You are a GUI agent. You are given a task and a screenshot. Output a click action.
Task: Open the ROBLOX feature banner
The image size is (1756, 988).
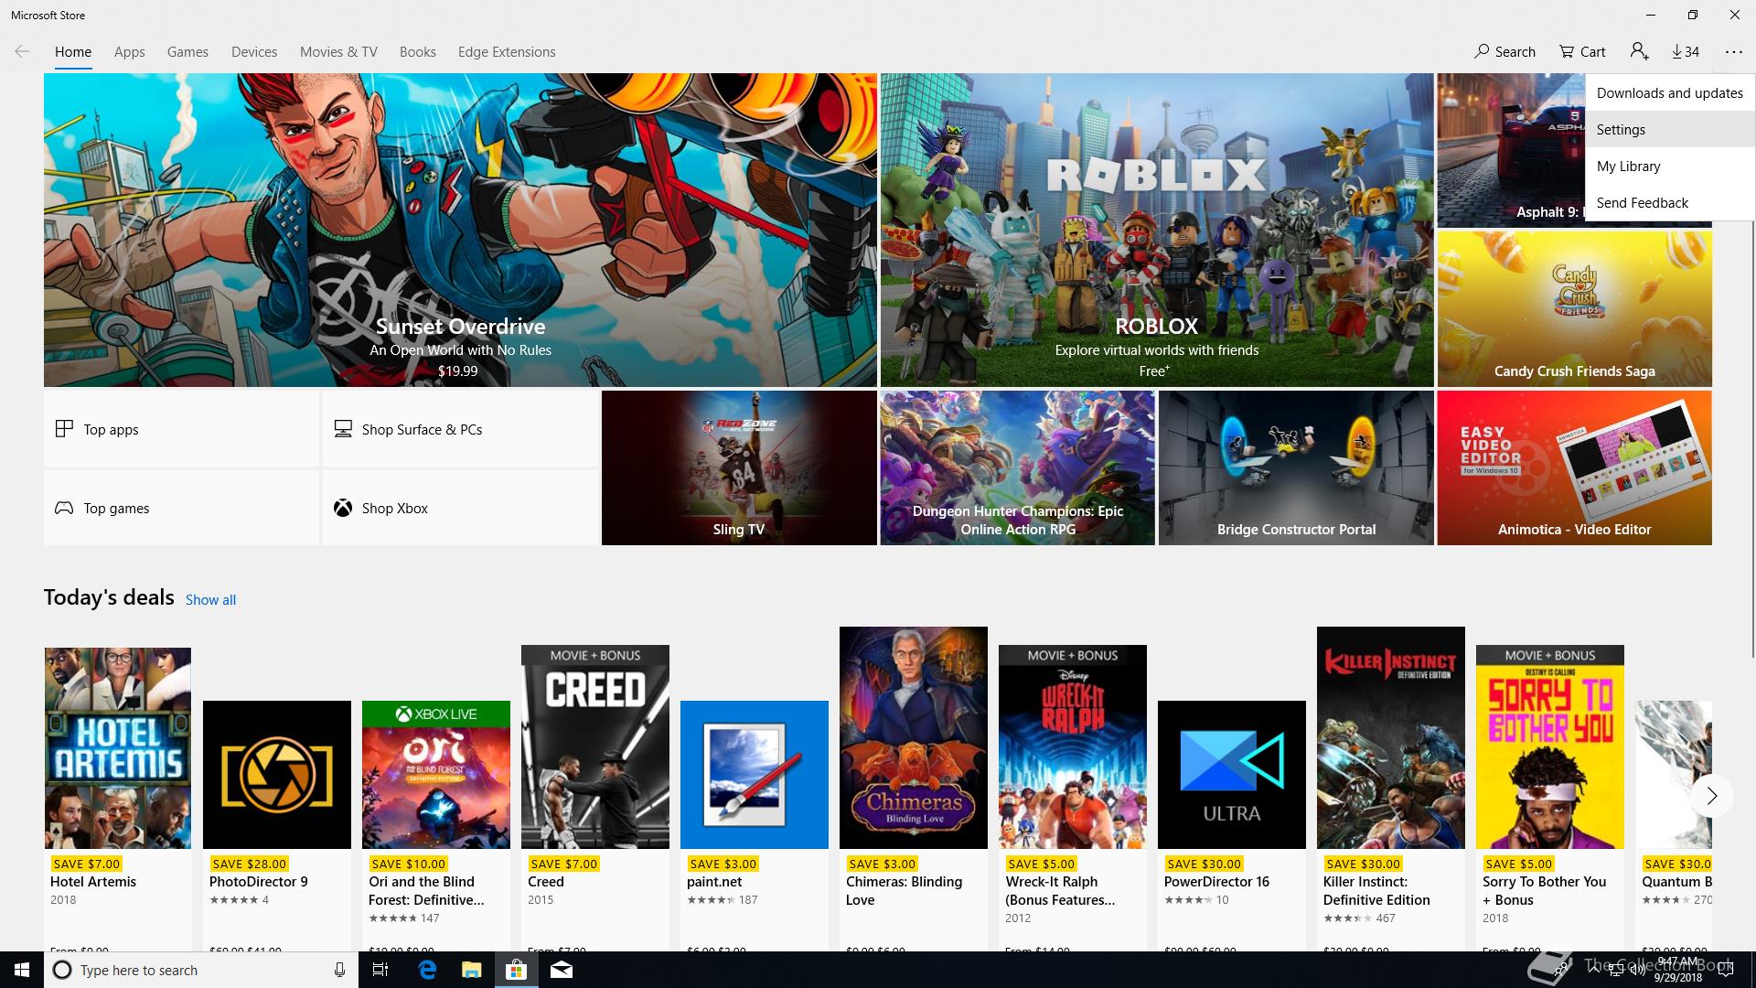click(1157, 230)
